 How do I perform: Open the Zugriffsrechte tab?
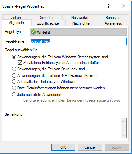tap(48, 23)
